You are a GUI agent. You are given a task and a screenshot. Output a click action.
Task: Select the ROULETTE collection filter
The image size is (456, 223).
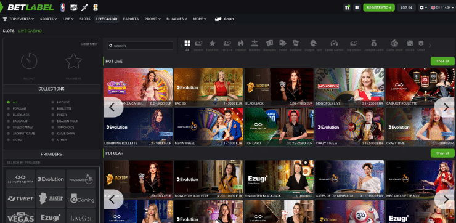pyautogui.click(x=62, y=108)
